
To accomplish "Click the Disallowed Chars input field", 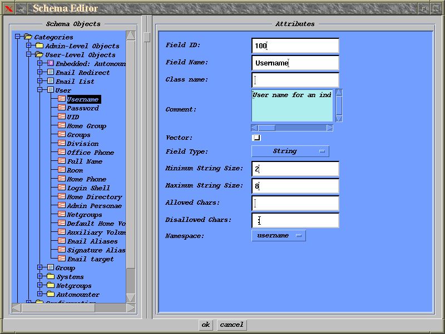I will coord(295,220).
